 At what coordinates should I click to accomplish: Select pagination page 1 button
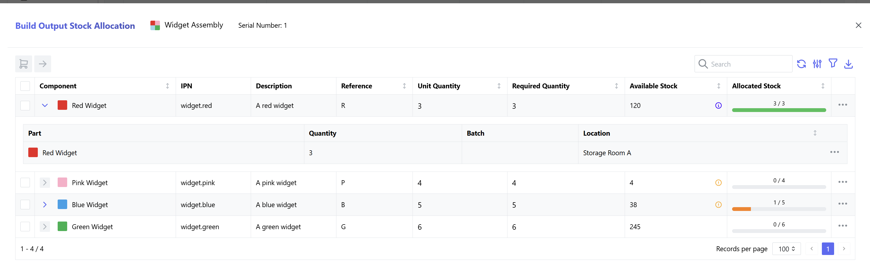[828, 249]
